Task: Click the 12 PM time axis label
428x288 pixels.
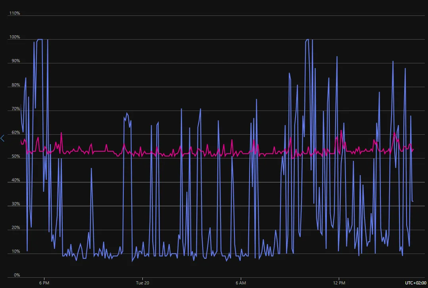Action: 340,283
